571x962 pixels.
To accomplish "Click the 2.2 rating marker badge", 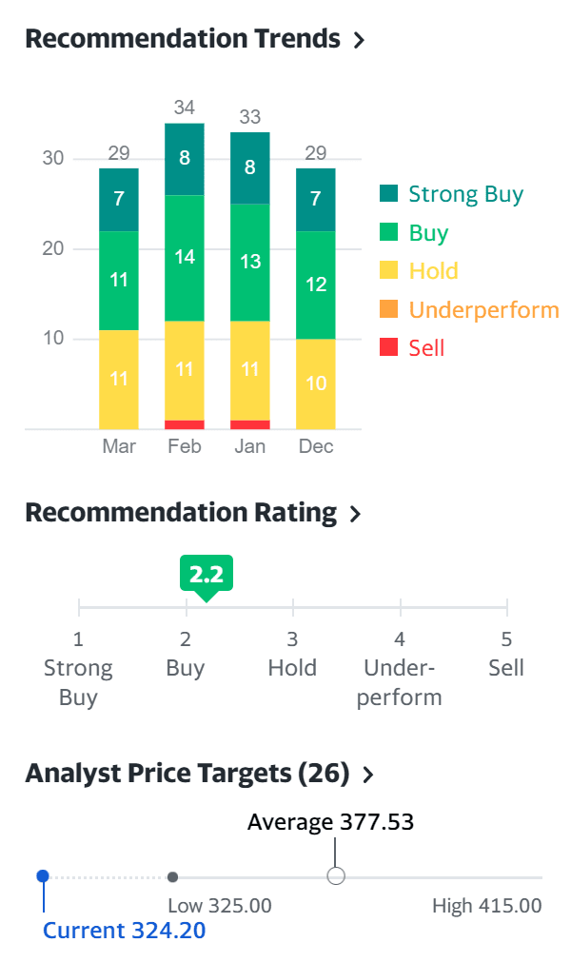I will click(x=206, y=575).
